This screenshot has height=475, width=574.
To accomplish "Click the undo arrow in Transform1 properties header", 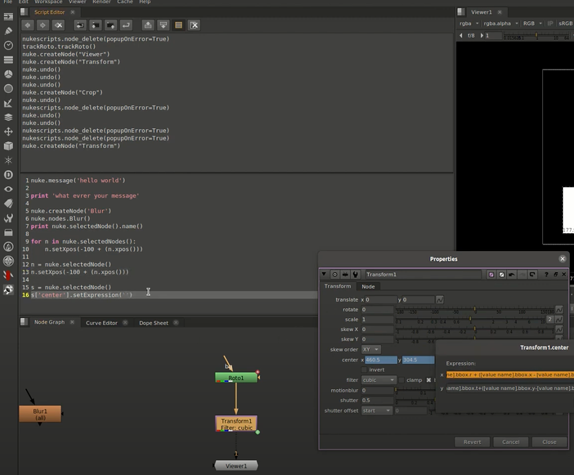I will [512, 274].
